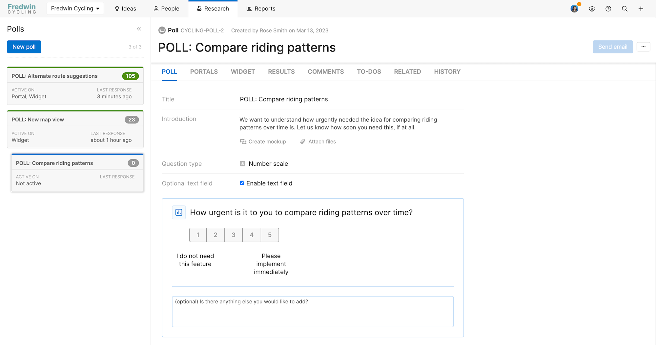Click the Create mockup icon
The height and width of the screenshot is (345, 656).
(x=243, y=141)
